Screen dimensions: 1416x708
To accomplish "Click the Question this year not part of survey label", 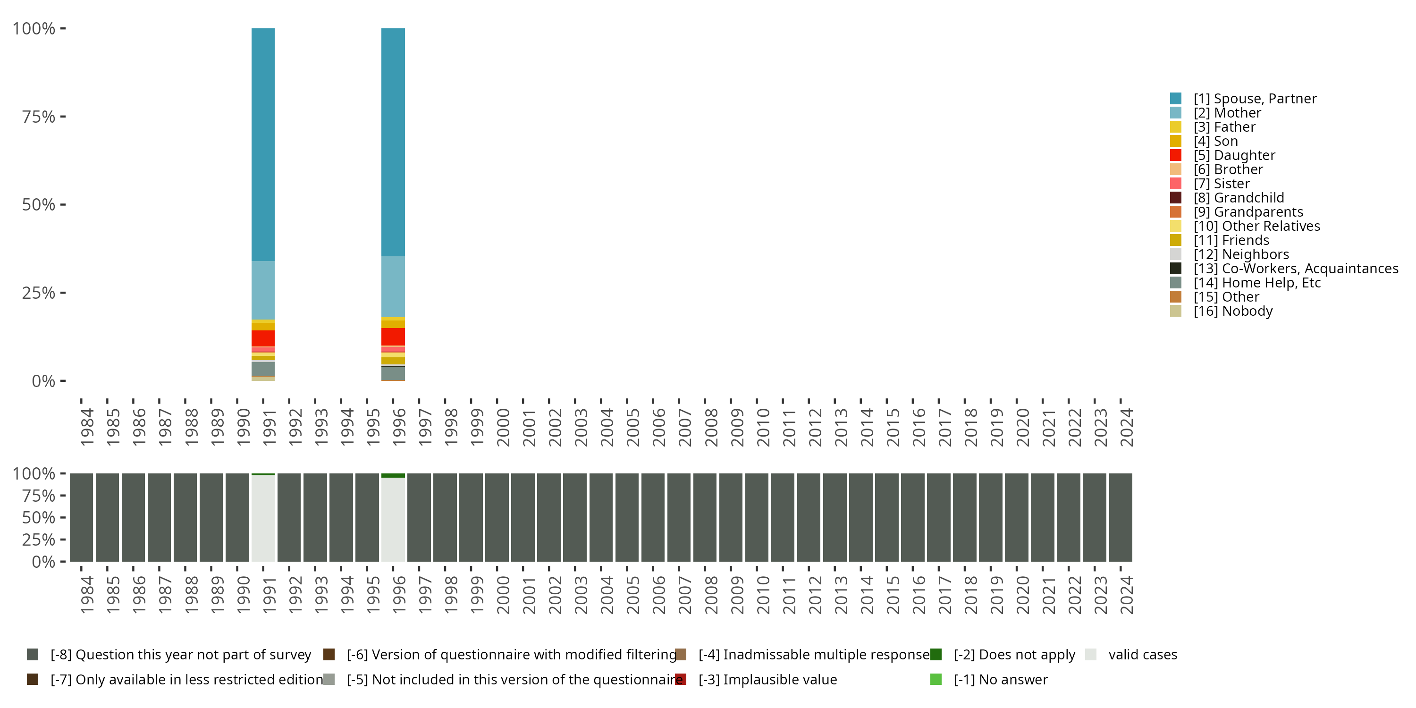I will click(x=180, y=654).
